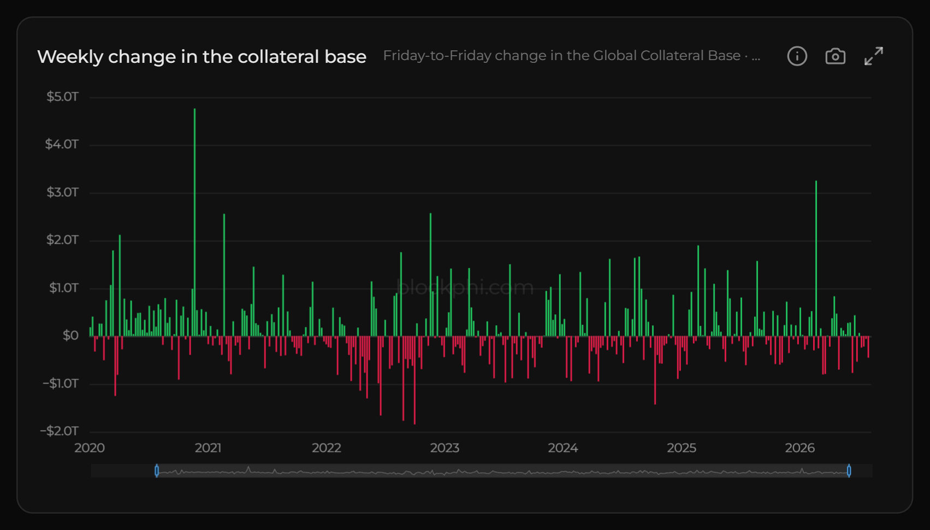Viewport: 930px width, 530px height.
Task: Click the 2023 x-axis label
Action: tap(445, 448)
